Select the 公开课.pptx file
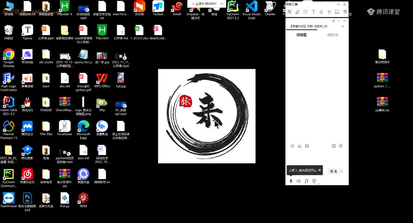 (46, 32)
